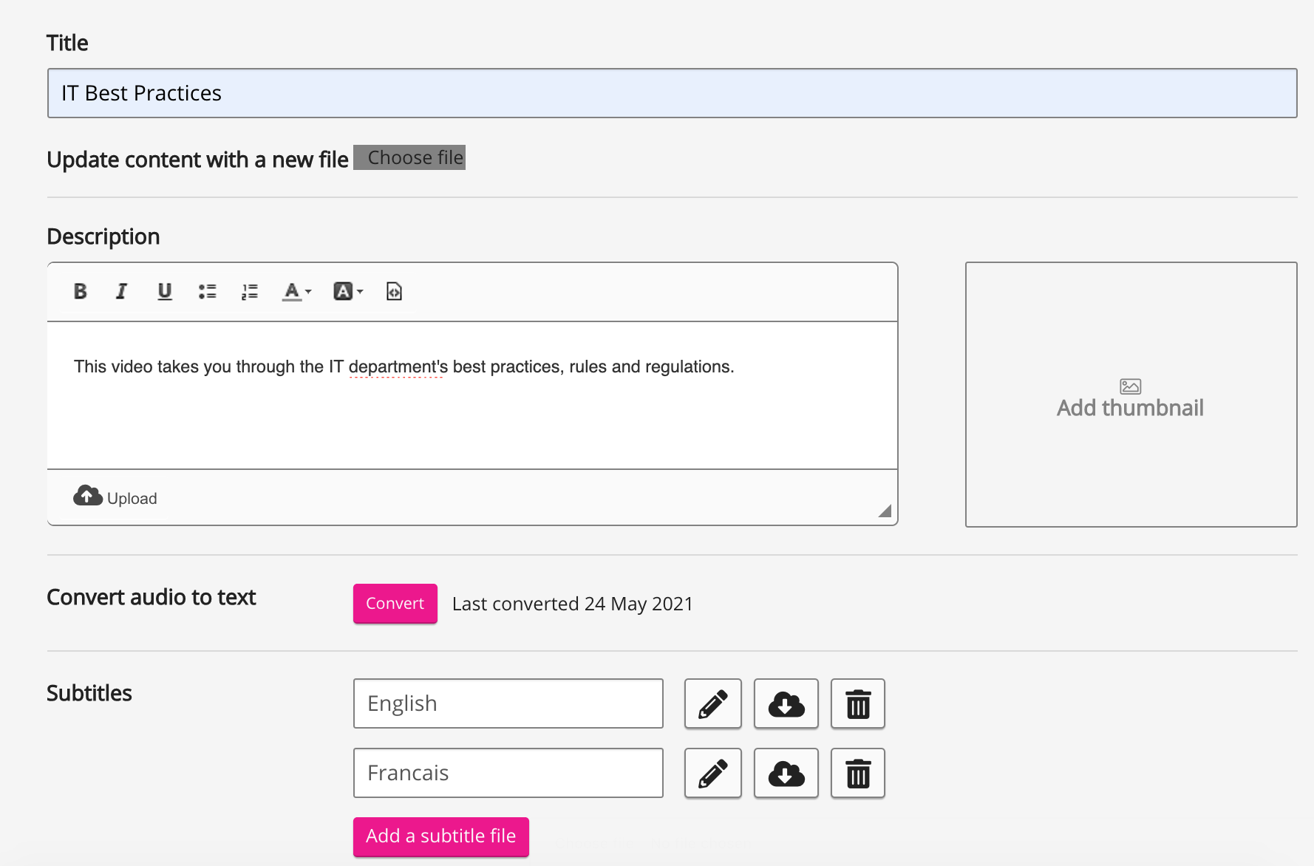Click into the Title input field

coord(672,93)
